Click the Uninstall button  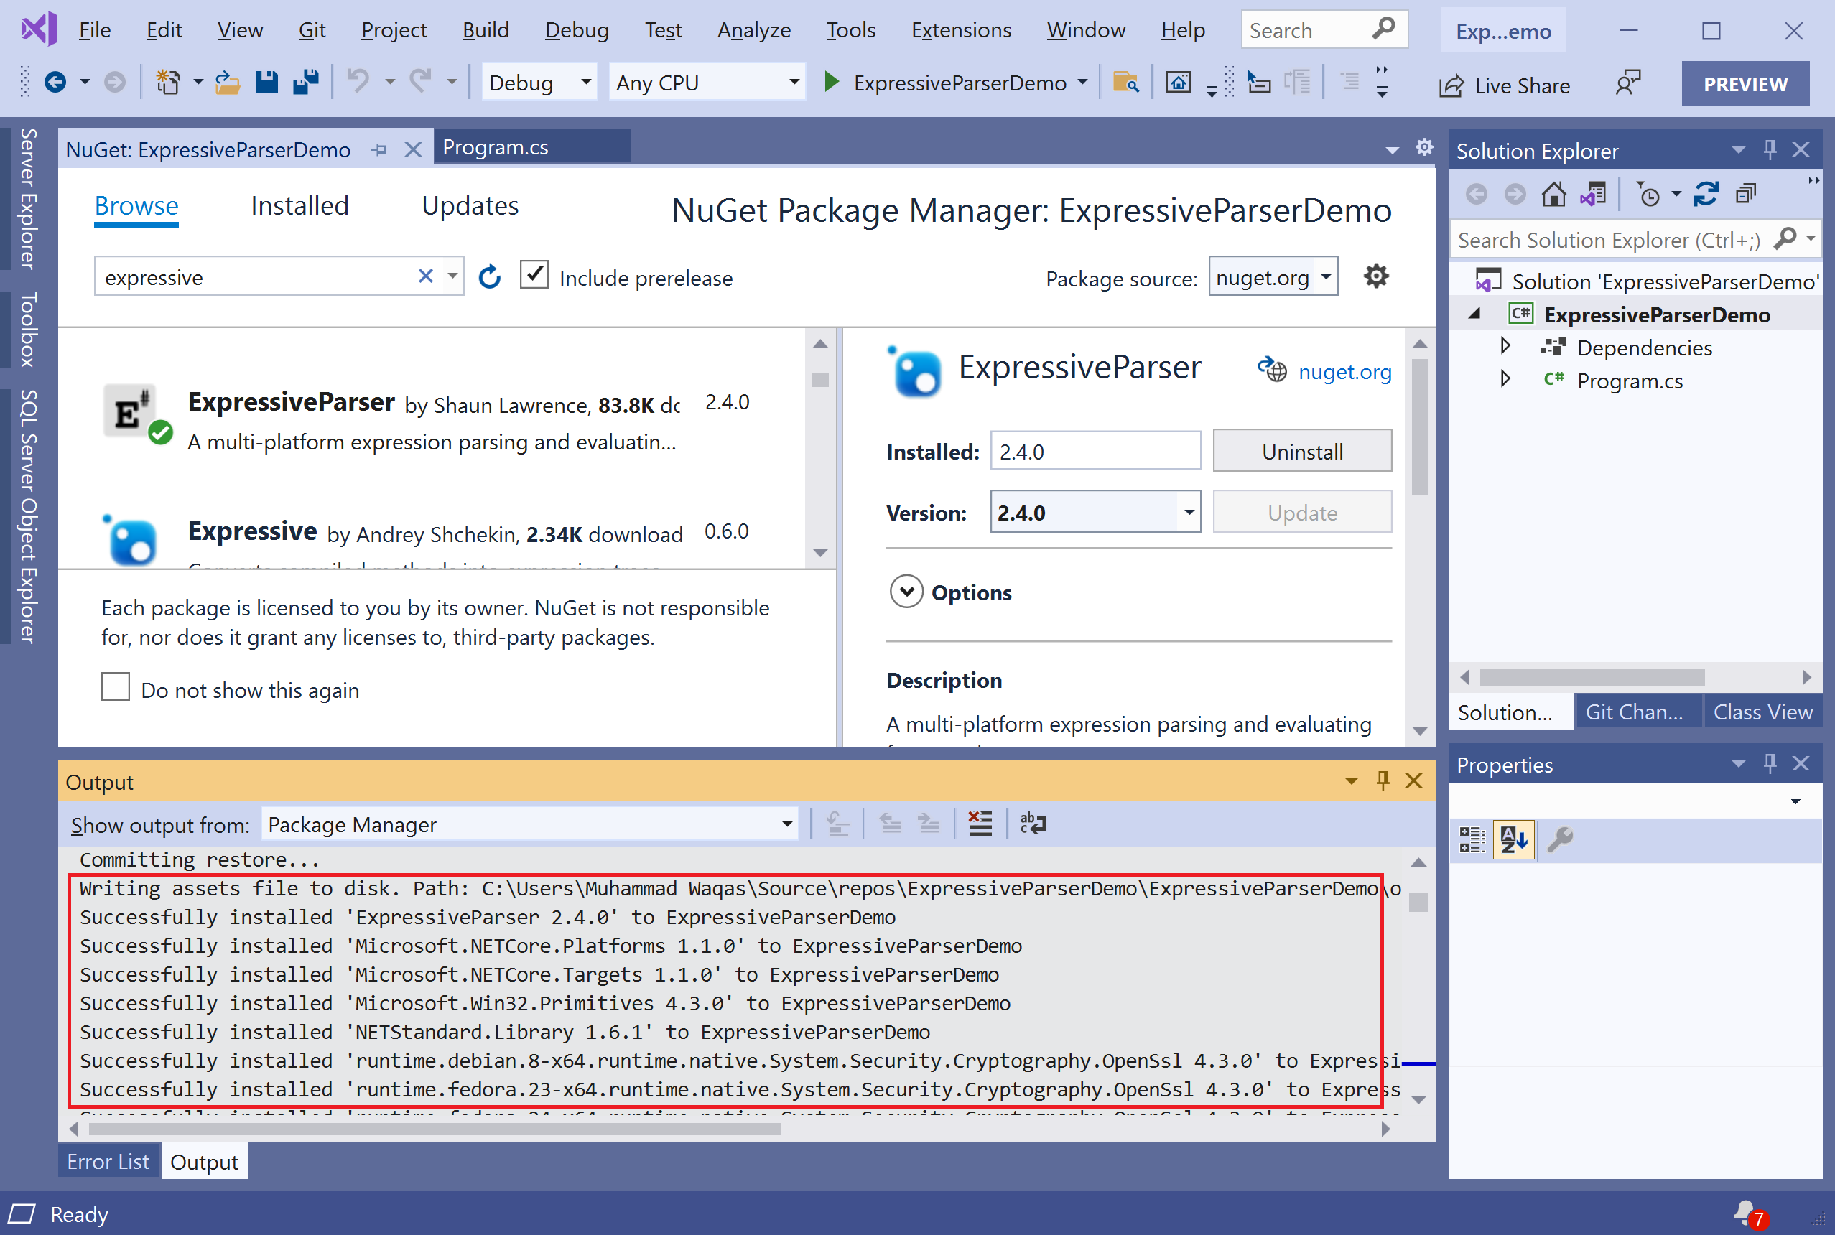(1301, 452)
